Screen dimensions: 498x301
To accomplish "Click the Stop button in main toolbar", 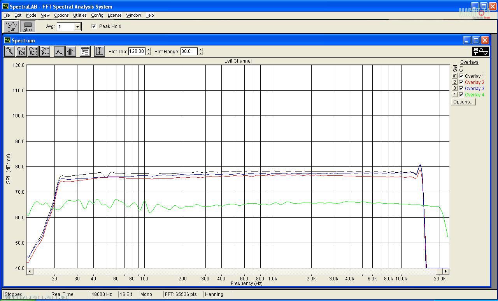I will pos(28,26).
